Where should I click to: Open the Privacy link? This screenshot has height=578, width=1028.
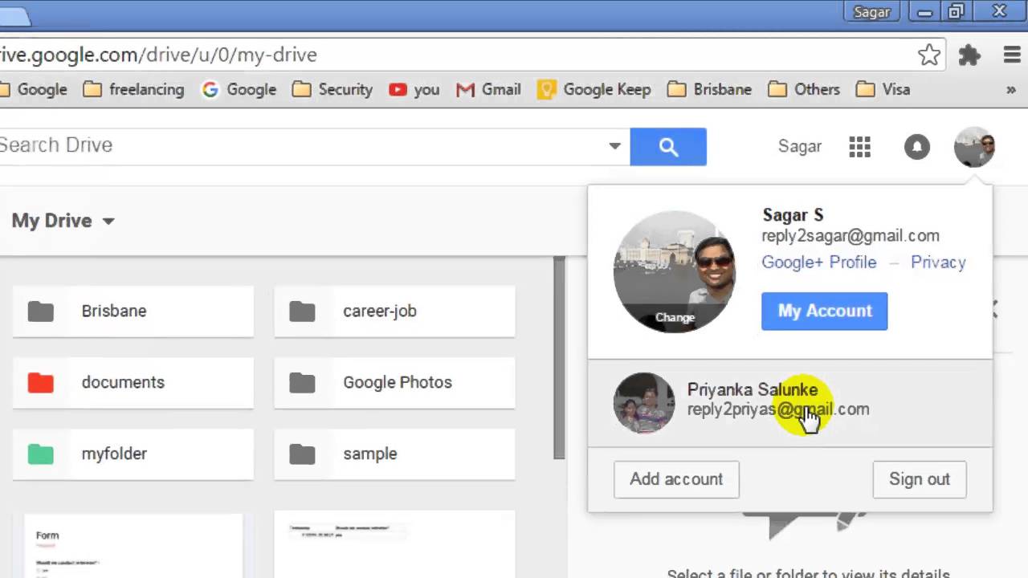[x=938, y=263]
